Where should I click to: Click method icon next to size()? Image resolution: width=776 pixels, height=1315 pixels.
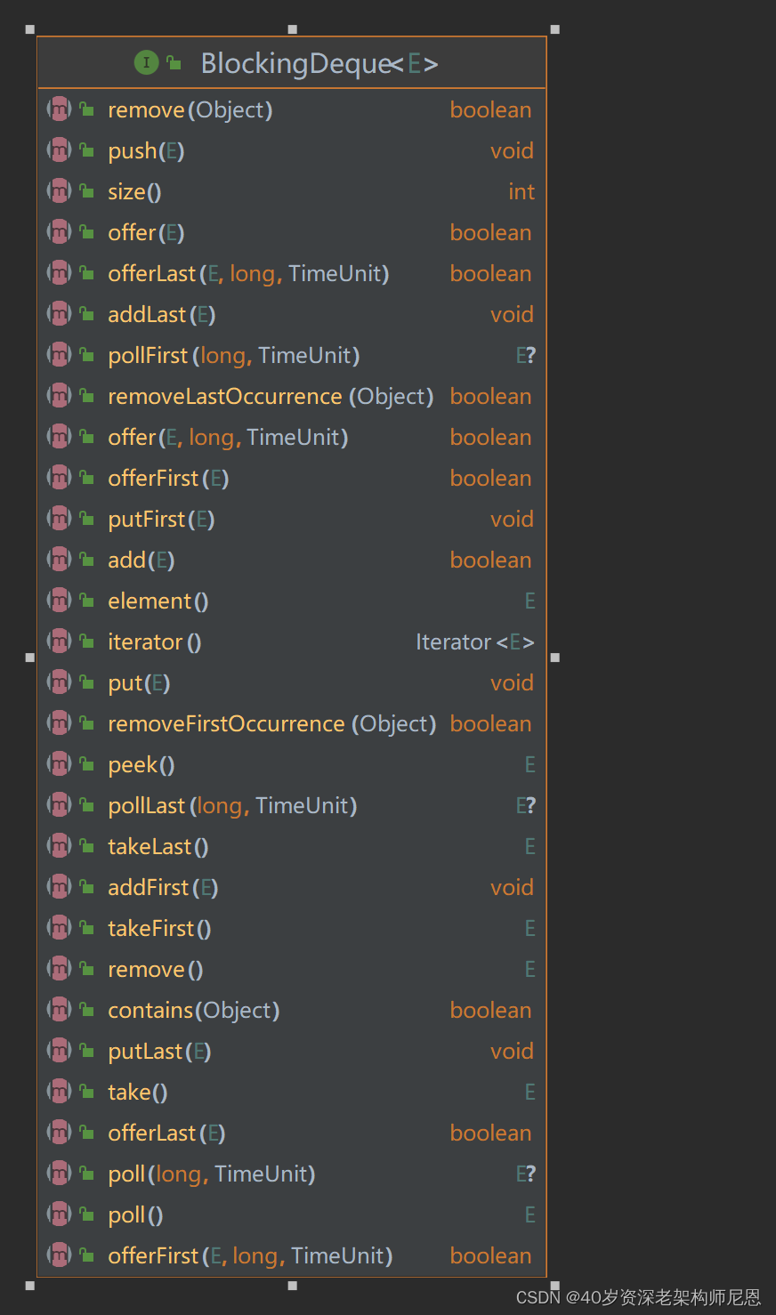click(x=59, y=191)
